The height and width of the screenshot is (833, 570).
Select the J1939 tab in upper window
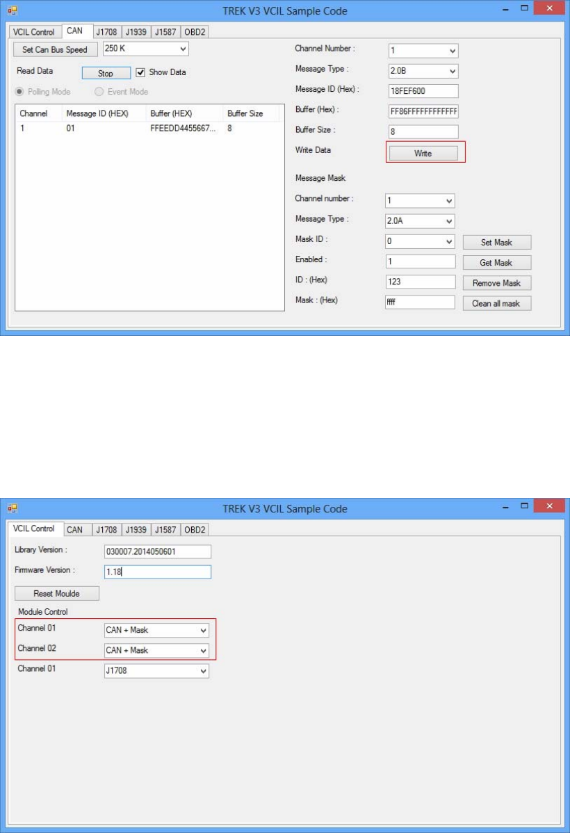[x=136, y=32]
